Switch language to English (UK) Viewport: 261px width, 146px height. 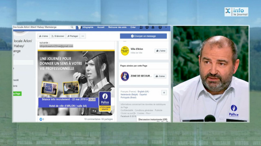point(143,92)
